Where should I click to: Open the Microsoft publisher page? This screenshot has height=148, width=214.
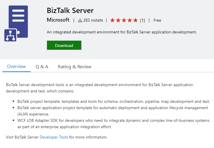tap(58, 20)
